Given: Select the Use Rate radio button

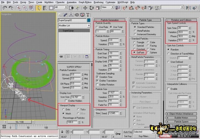Looking at the screenshot, I should coord(97,27).
